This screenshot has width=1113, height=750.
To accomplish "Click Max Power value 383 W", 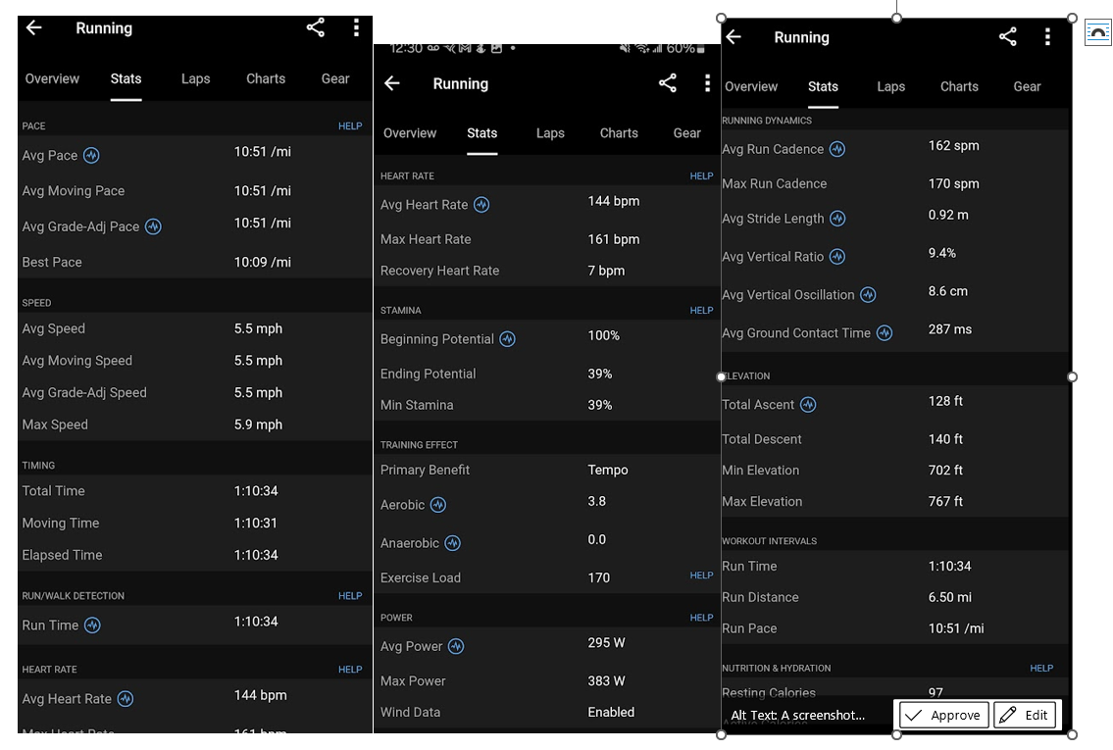I will [x=606, y=681].
